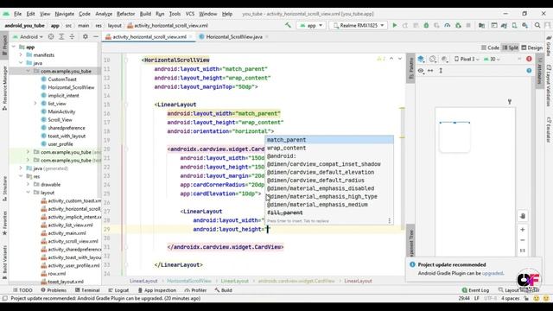The image size is (553, 311).
Task: Hide the Project panel with minus icon
Action: point(96,36)
